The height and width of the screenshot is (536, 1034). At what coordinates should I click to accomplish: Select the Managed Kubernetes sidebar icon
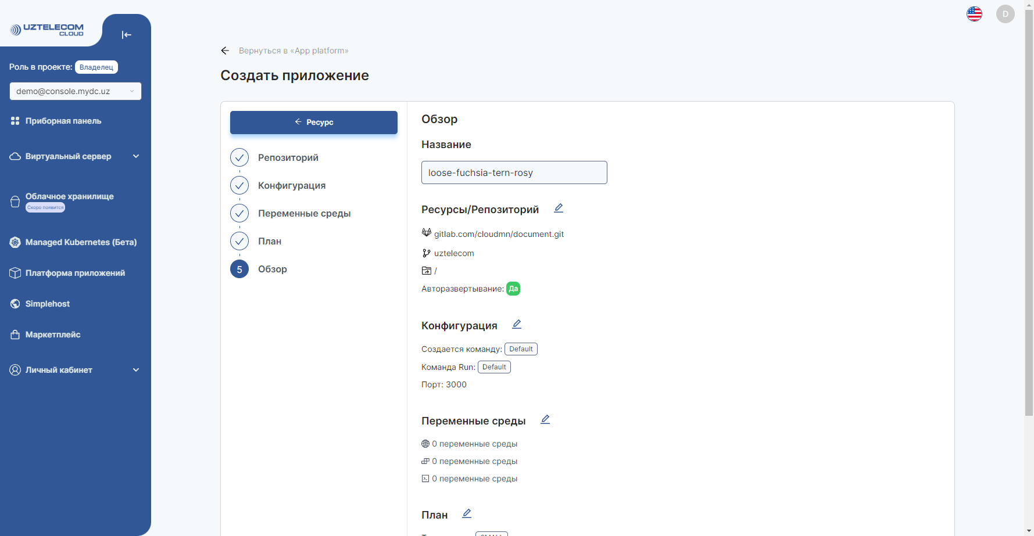pyautogui.click(x=15, y=242)
